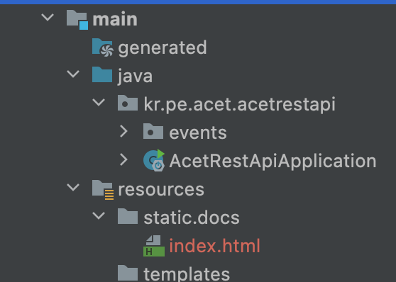Collapse the resources folder chevron
The width and height of the screenshot is (396, 282).
(x=73, y=188)
